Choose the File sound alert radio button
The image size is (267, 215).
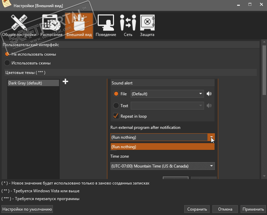[x=116, y=94]
